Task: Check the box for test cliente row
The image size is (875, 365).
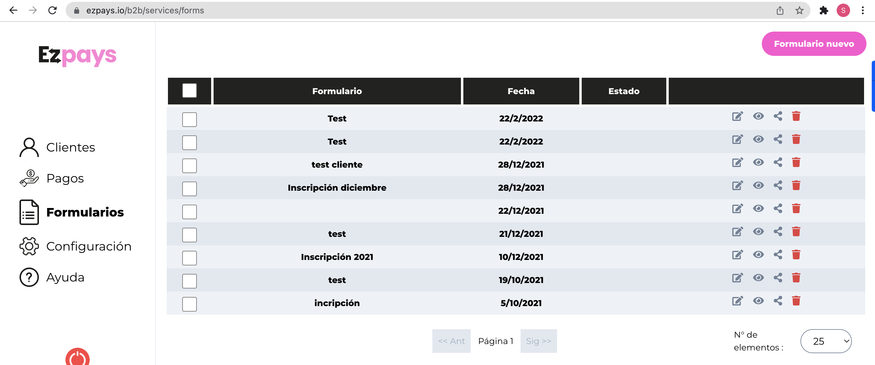Action: point(189,166)
